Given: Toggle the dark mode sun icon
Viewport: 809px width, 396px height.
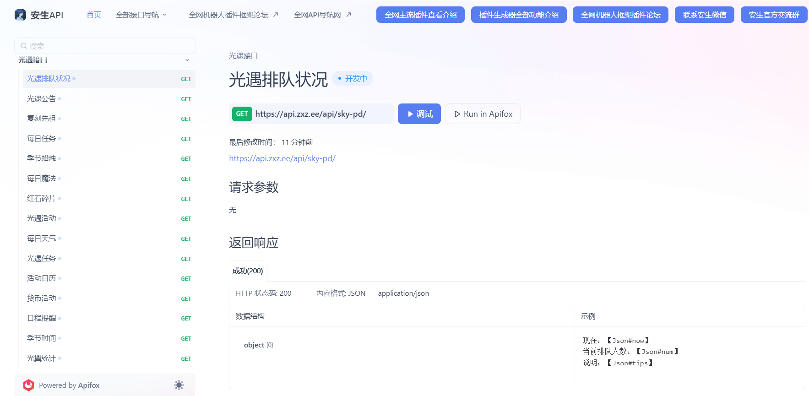Looking at the screenshot, I should (179, 385).
